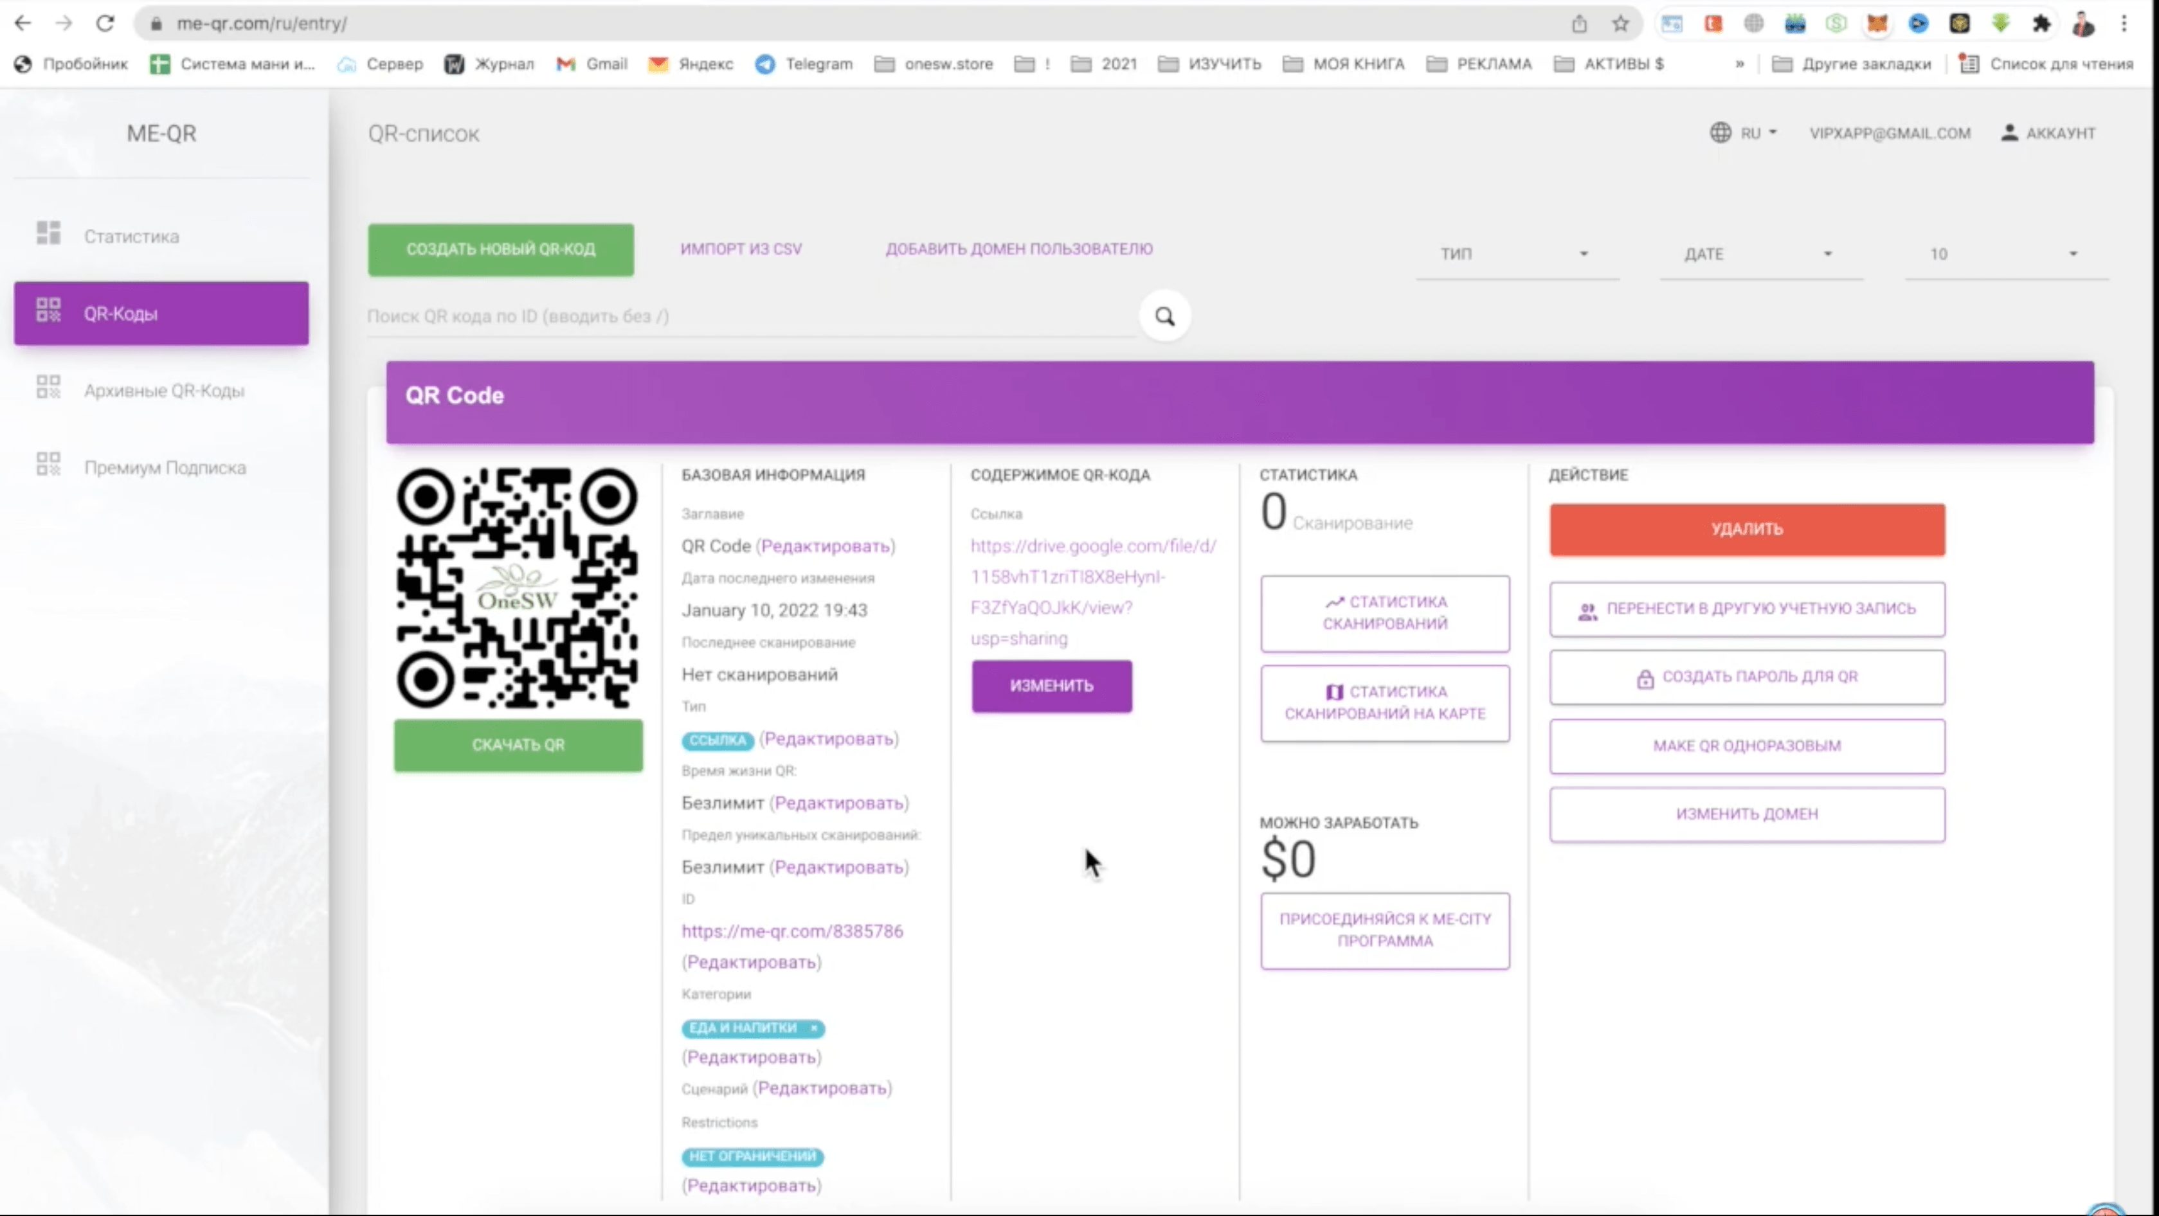Click the purple ИЗМЕНИТЬ button
This screenshot has height=1216, width=2159.
pos(1052,686)
